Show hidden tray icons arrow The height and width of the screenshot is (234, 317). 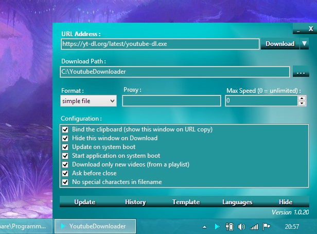[x=205, y=227]
